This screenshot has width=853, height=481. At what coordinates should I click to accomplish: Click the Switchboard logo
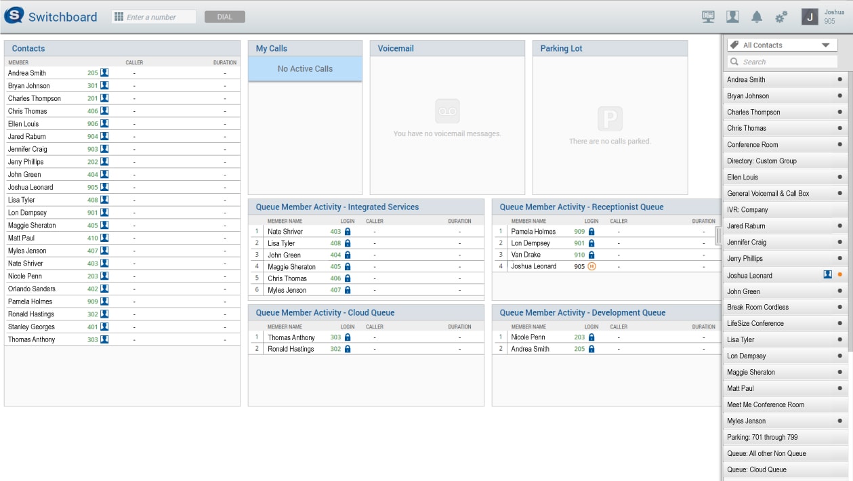pos(14,16)
